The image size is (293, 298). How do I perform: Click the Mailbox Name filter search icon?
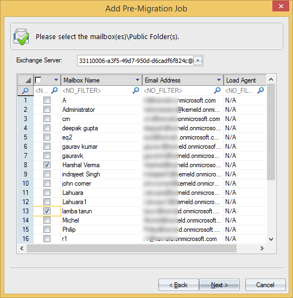[136, 91]
